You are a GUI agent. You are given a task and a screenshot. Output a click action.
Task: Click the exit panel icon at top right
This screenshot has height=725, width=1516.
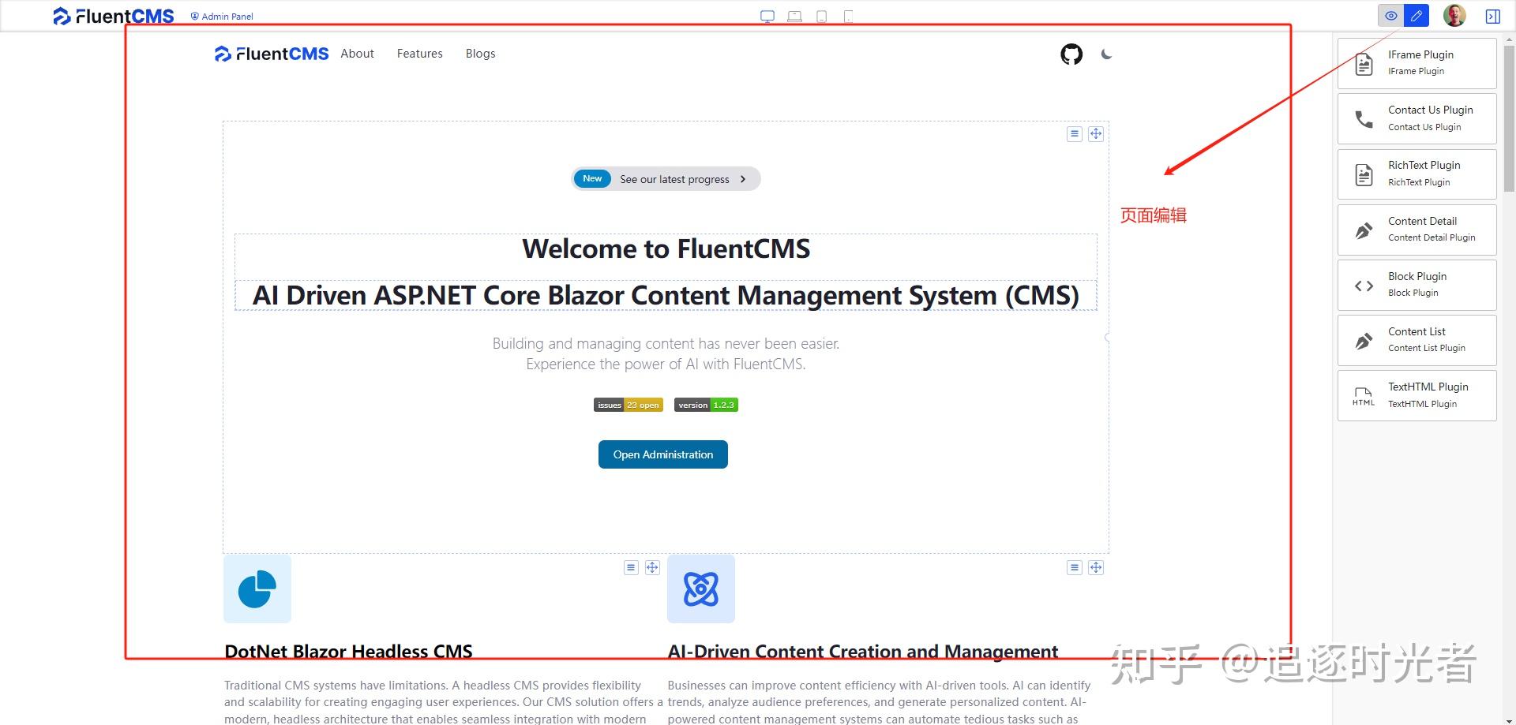pyautogui.click(x=1493, y=15)
